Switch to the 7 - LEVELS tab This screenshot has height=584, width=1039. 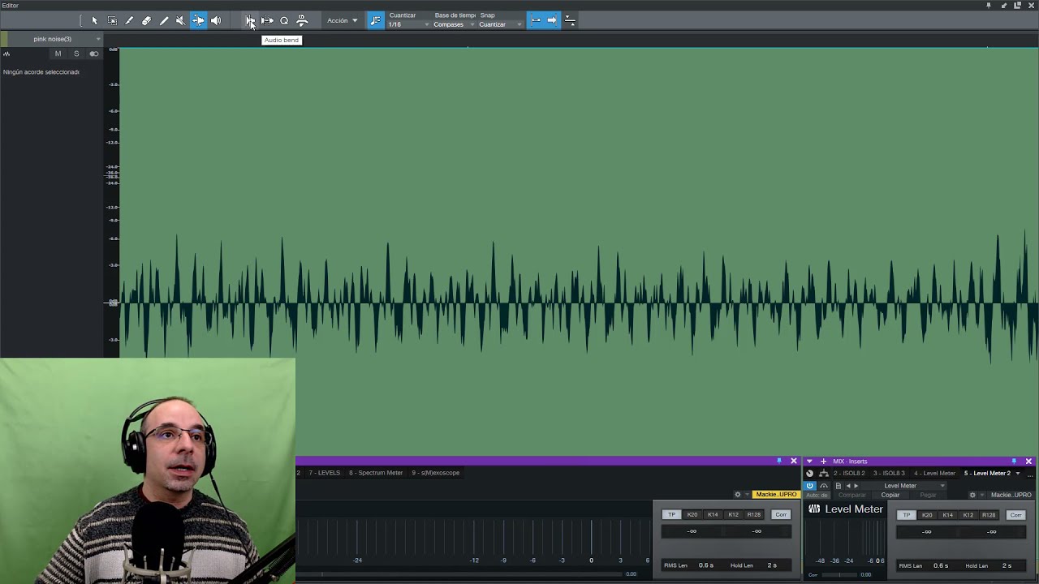pyautogui.click(x=325, y=473)
